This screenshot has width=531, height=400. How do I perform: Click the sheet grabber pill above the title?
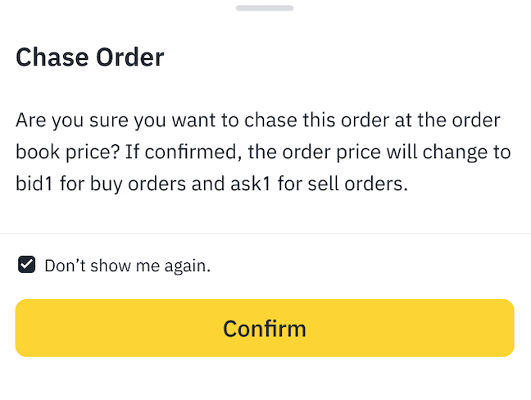pos(265,7)
